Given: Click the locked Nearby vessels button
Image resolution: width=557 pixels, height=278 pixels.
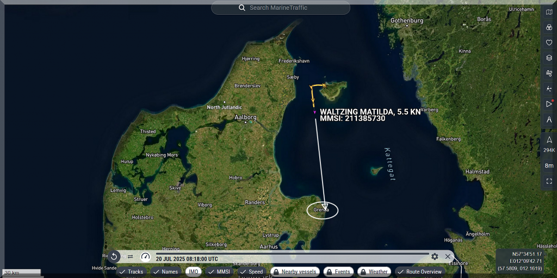Looking at the screenshot, I should point(293,271).
